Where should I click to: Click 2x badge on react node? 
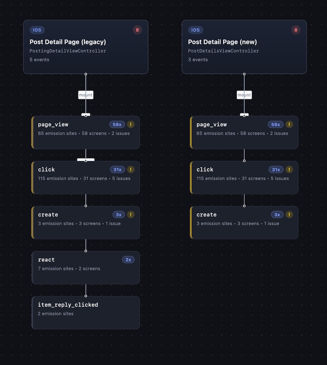(x=128, y=260)
